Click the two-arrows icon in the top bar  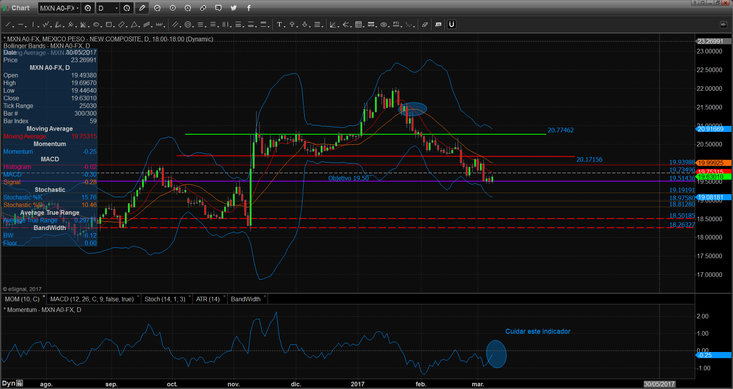(x=203, y=8)
